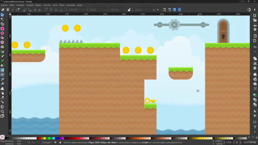Open the color palette menu
This screenshot has width=258, height=145.
pos(256,137)
